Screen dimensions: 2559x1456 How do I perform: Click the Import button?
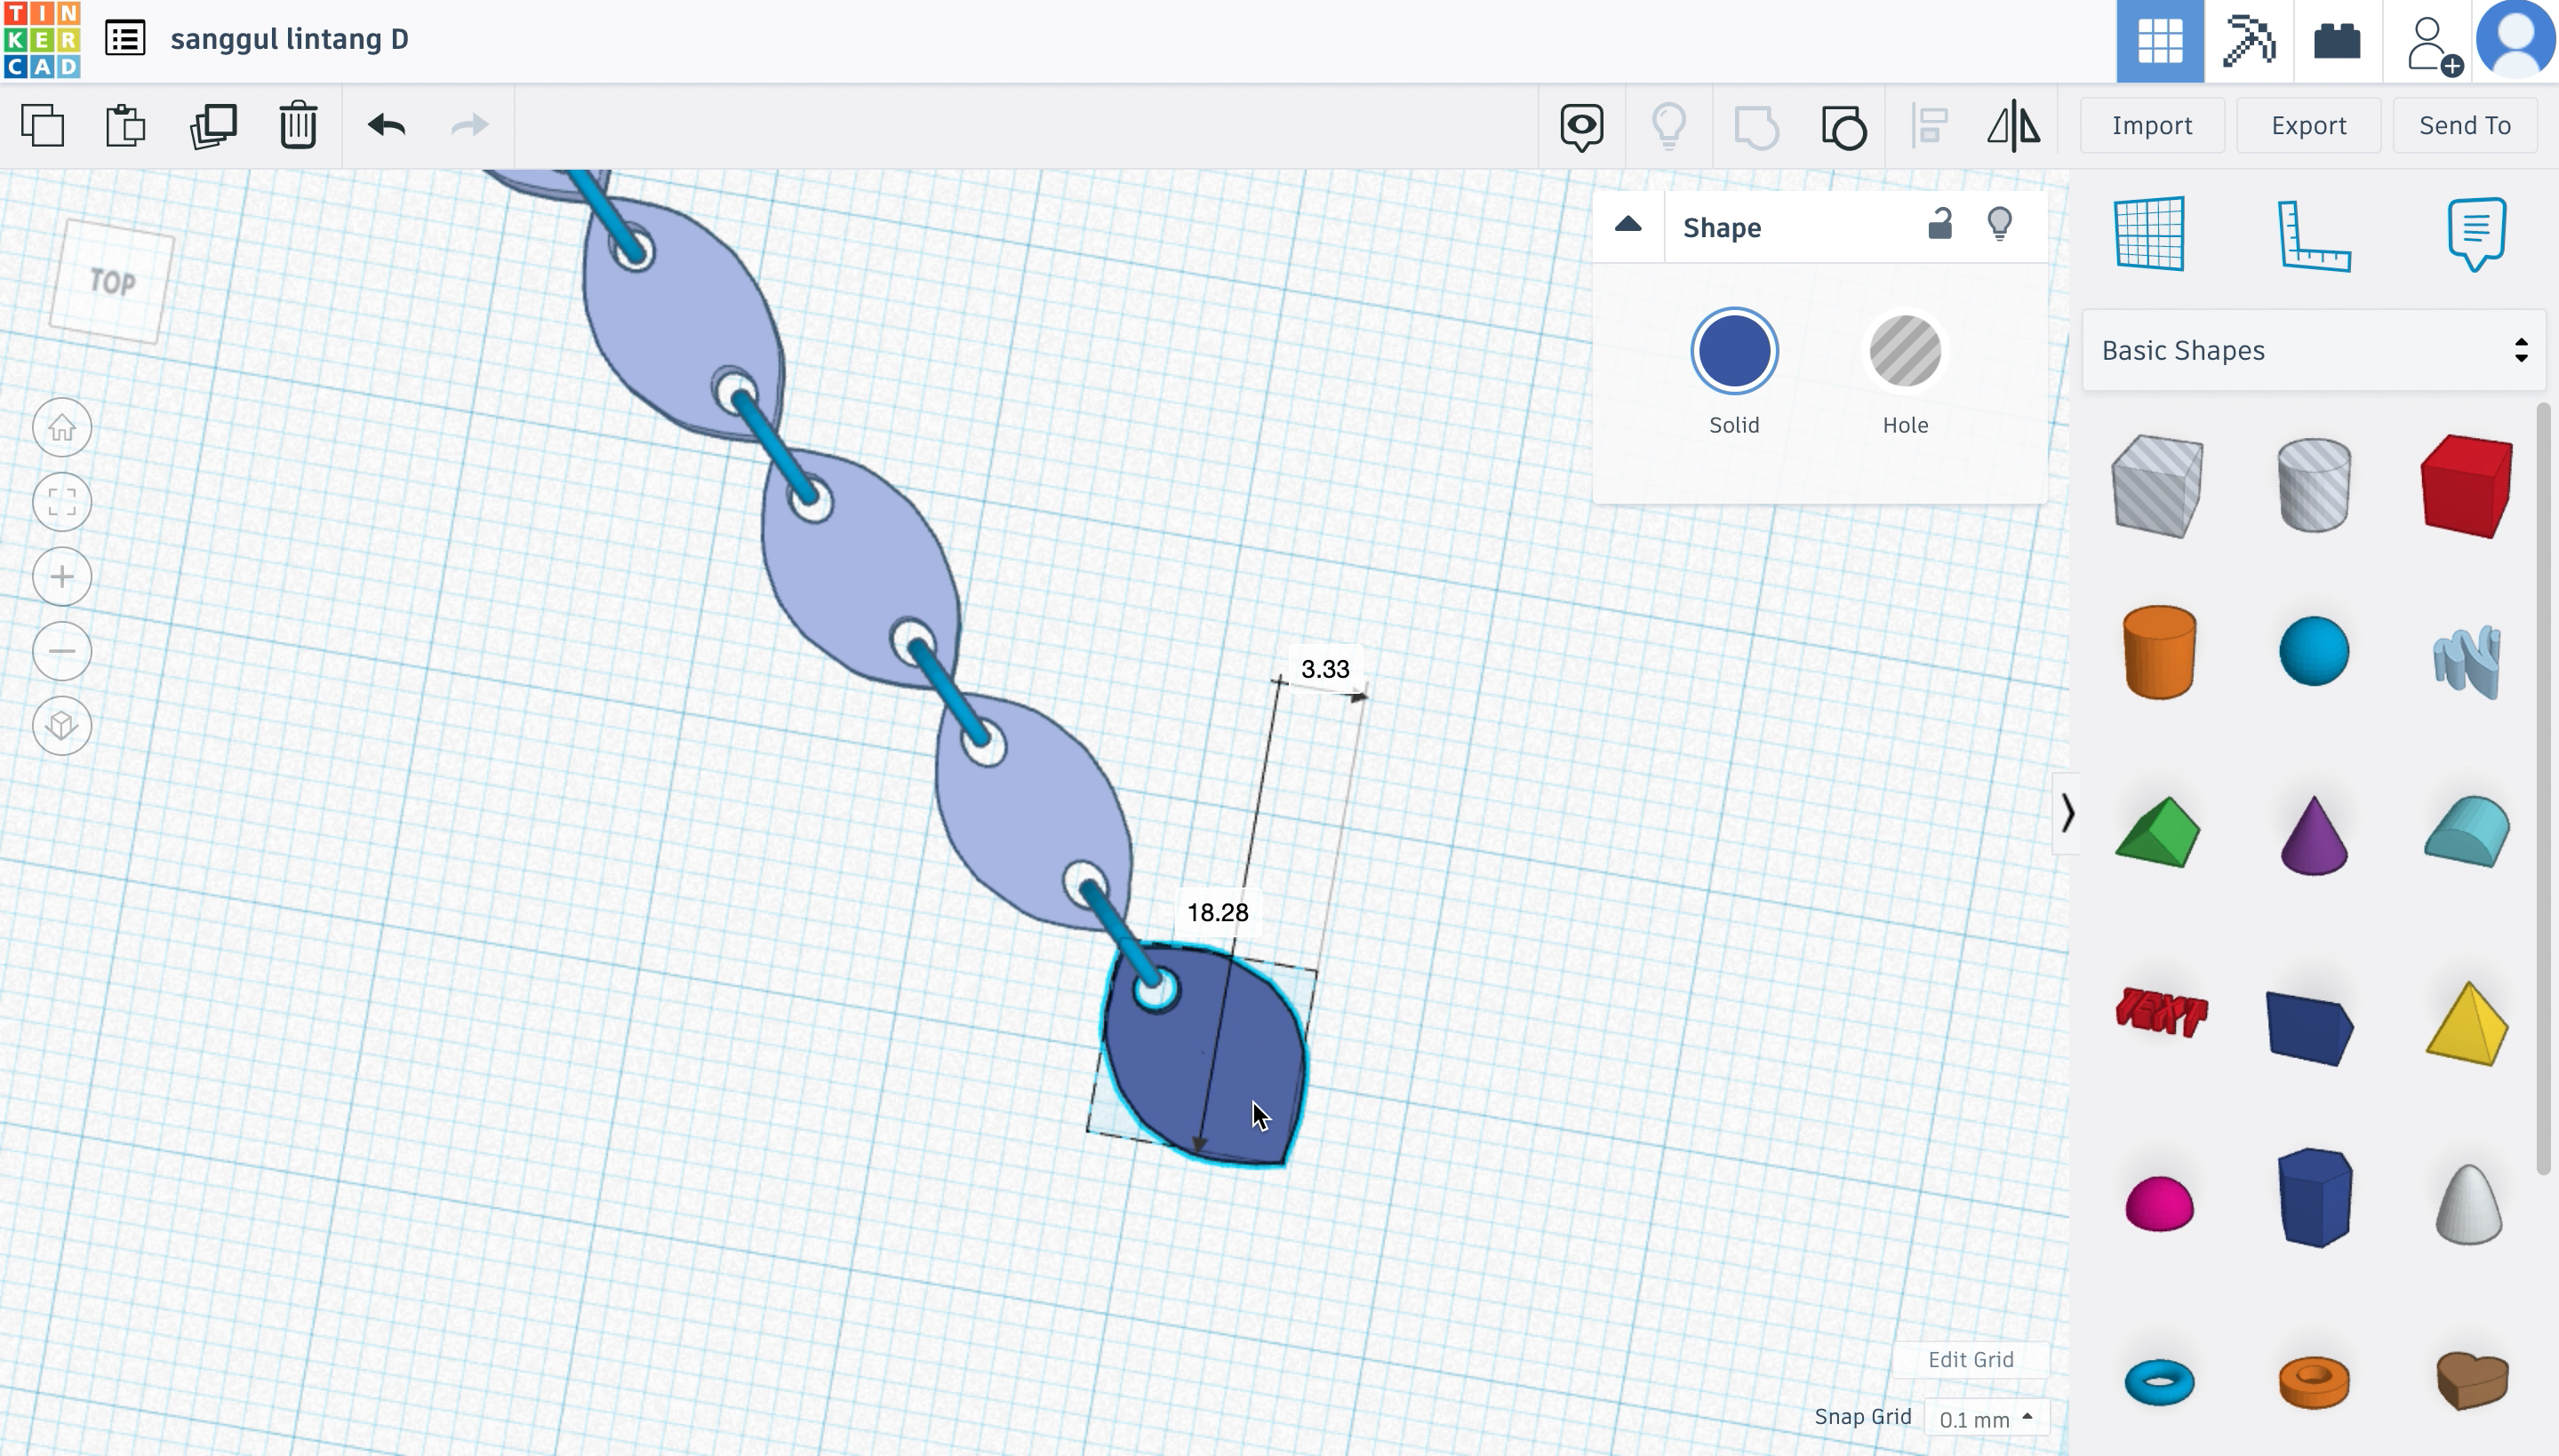(x=2151, y=124)
